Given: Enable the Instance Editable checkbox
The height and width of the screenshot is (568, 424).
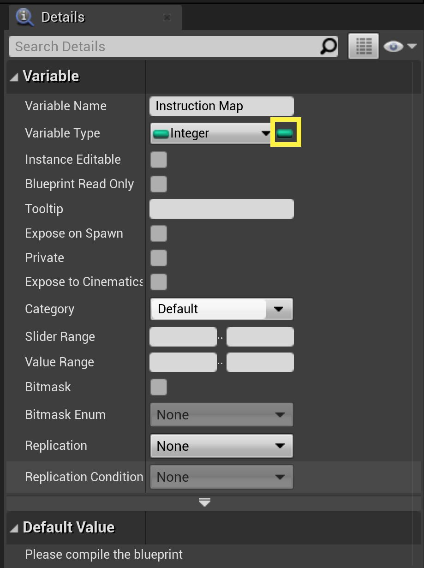Looking at the screenshot, I should 158,159.
